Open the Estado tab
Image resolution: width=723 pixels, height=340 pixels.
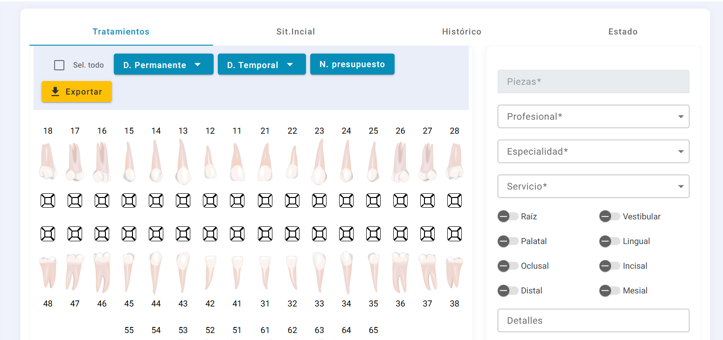point(623,32)
